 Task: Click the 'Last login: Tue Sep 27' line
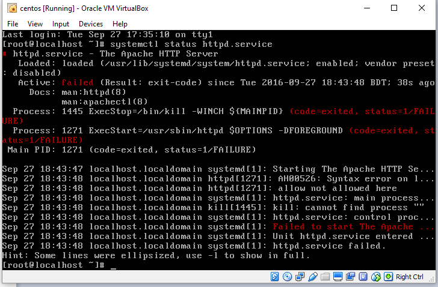tap(107, 35)
